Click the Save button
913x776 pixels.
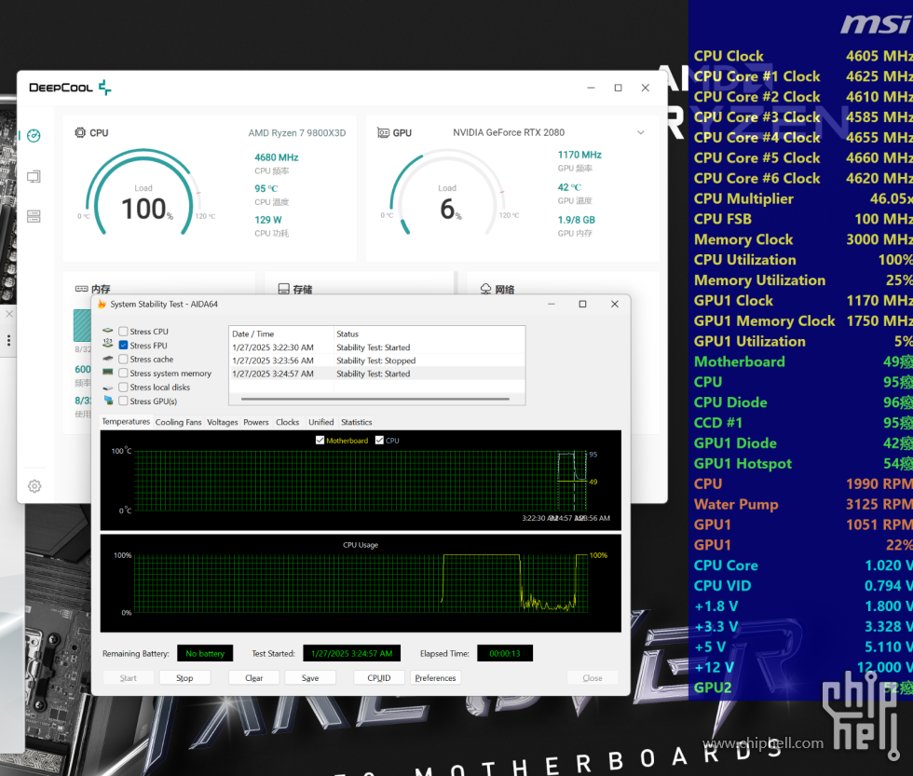tap(310, 677)
